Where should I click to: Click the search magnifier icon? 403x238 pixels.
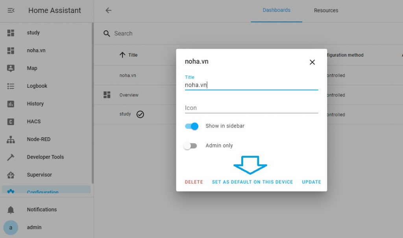(x=107, y=33)
